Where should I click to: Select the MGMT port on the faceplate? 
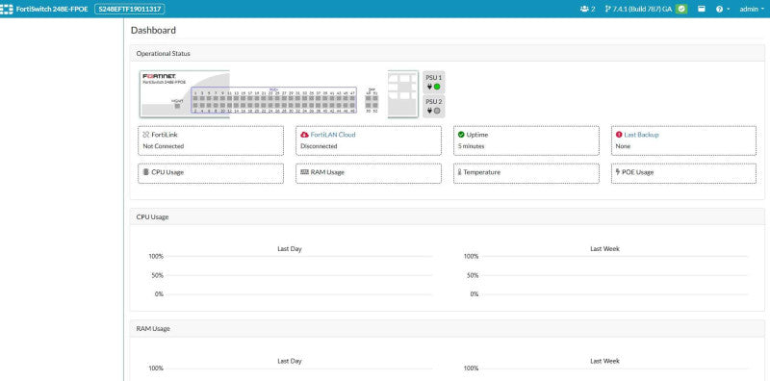(177, 106)
